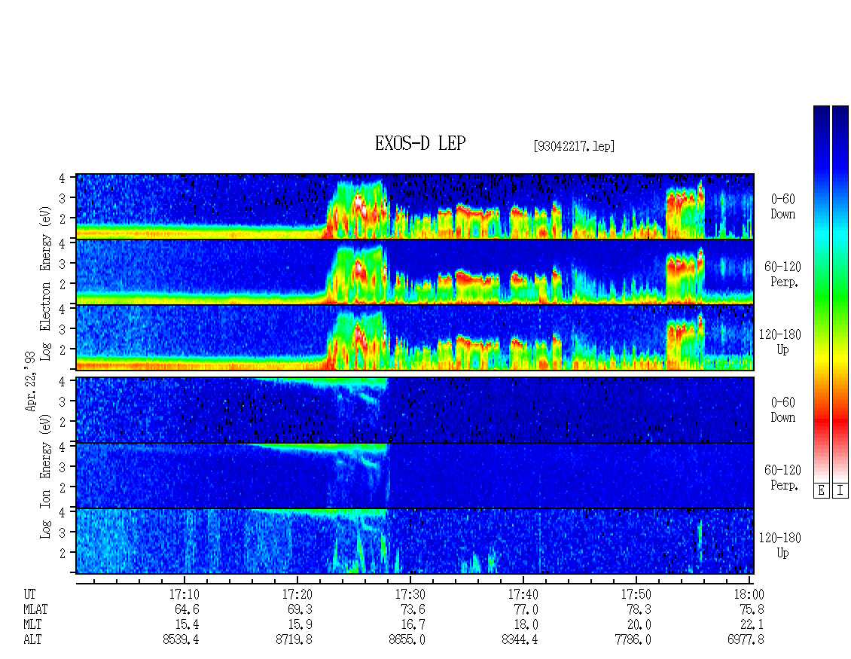This screenshot has width=851, height=659.
Task: Click the MLT value 16.7
Action: pos(413,625)
